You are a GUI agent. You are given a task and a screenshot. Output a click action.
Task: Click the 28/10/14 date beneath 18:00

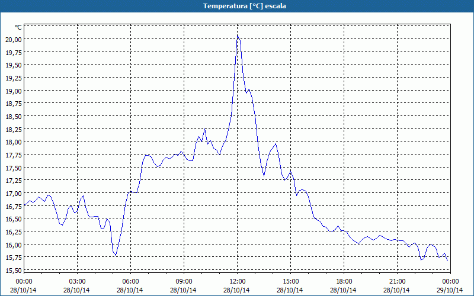pyautogui.click(x=344, y=290)
